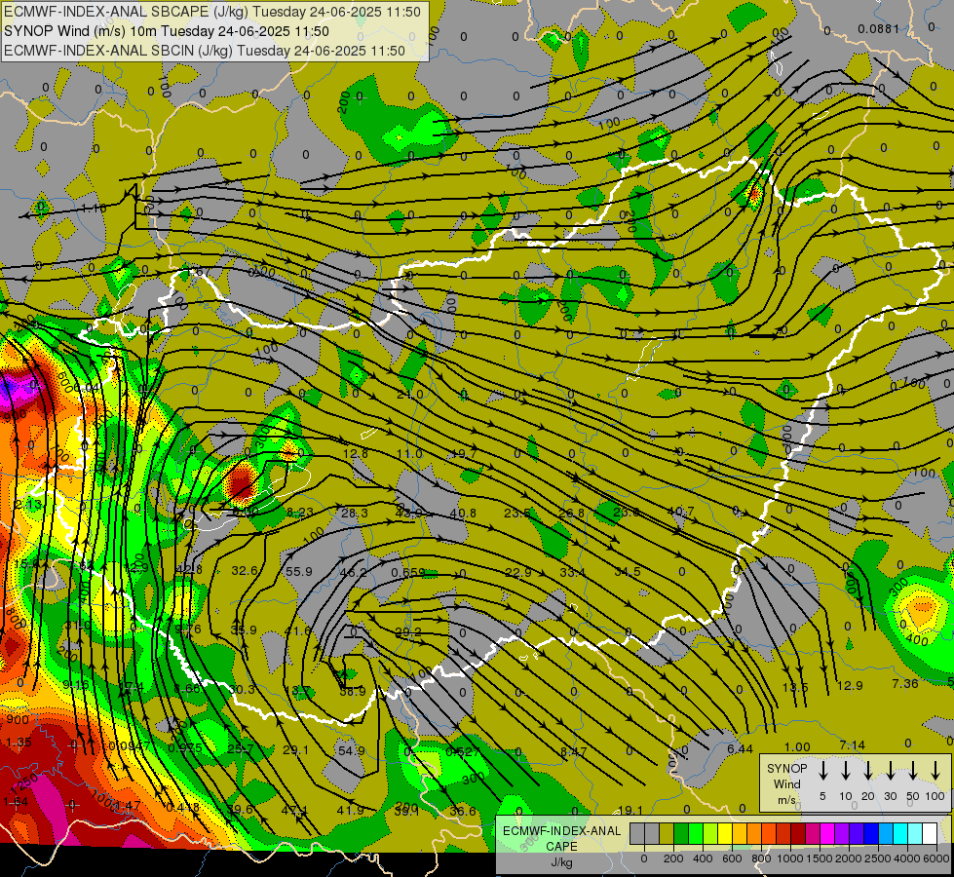Pick the dark green swatch in CAPE legend
This screenshot has height=877, width=954.
681,833
